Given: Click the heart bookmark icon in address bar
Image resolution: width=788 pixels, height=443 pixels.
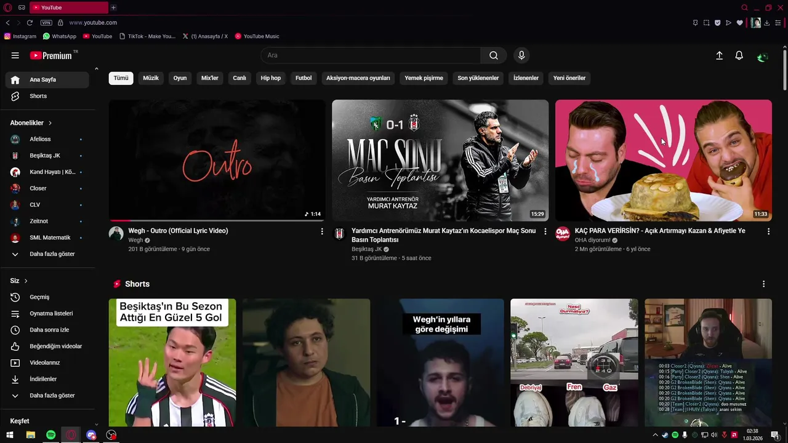Looking at the screenshot, I should [x=739, y=23].
